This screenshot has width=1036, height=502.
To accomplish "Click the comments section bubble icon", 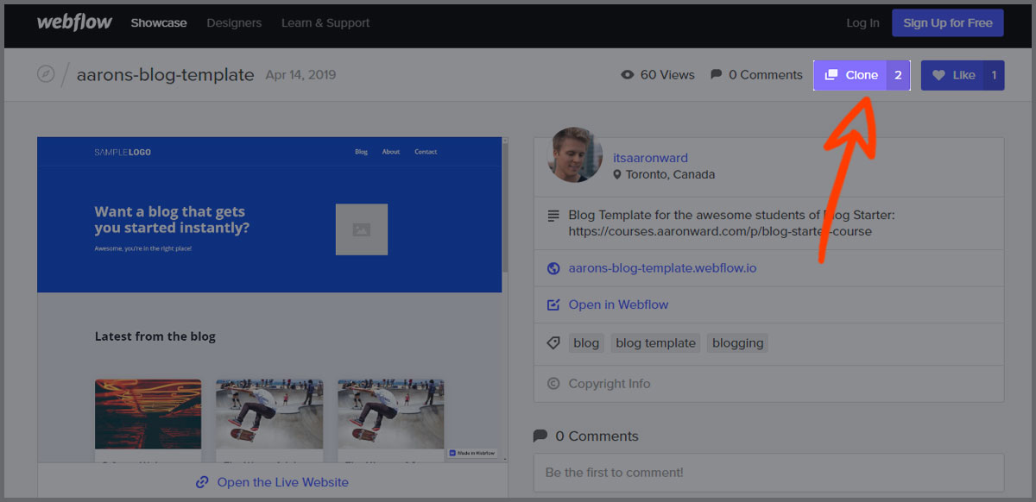I will (540, 436).
